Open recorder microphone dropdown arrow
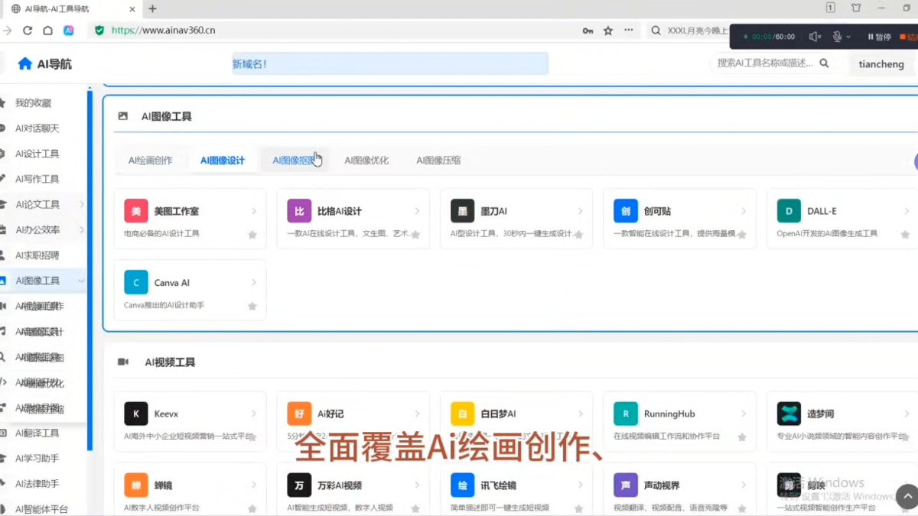The height and width of the screenshot is (516, 918). (x=848, y=37)
